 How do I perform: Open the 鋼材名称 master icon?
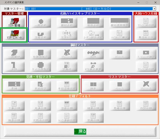[x=67, y=22]
